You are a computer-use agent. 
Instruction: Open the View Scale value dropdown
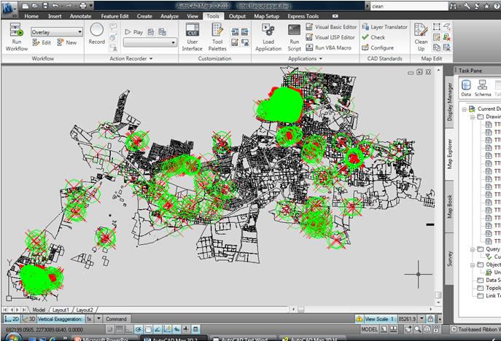point(422,318)
